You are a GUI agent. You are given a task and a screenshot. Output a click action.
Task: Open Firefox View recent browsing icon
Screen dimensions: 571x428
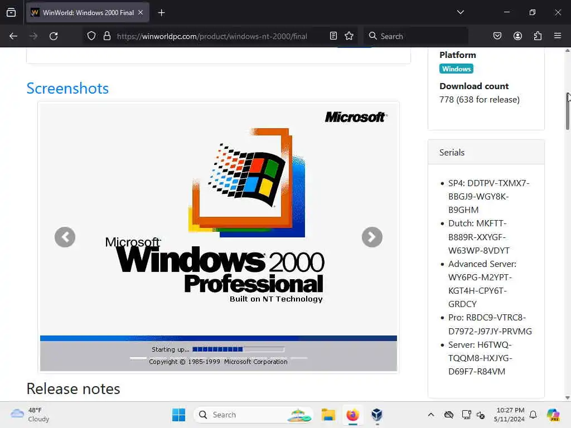coord(11,12)
